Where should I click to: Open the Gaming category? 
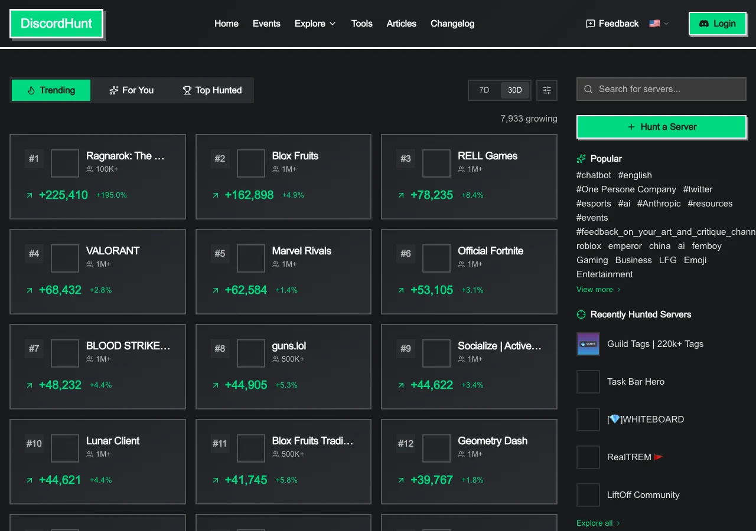592,260
